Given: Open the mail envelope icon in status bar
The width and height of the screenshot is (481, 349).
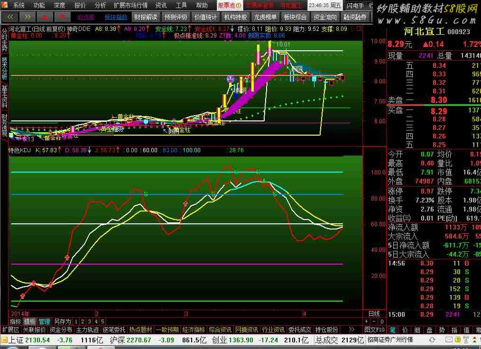Looking at the screenshot, I should (x=448, y=340).
